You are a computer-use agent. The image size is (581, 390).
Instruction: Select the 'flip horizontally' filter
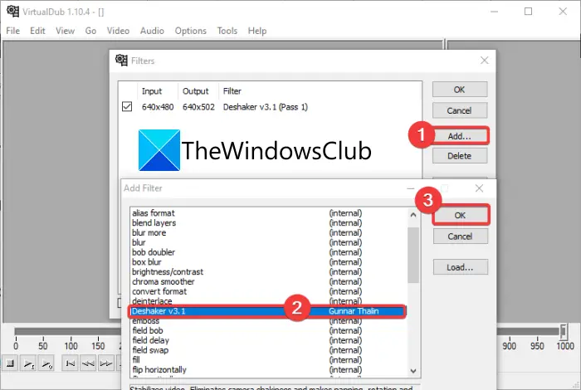tap(269, 369)
